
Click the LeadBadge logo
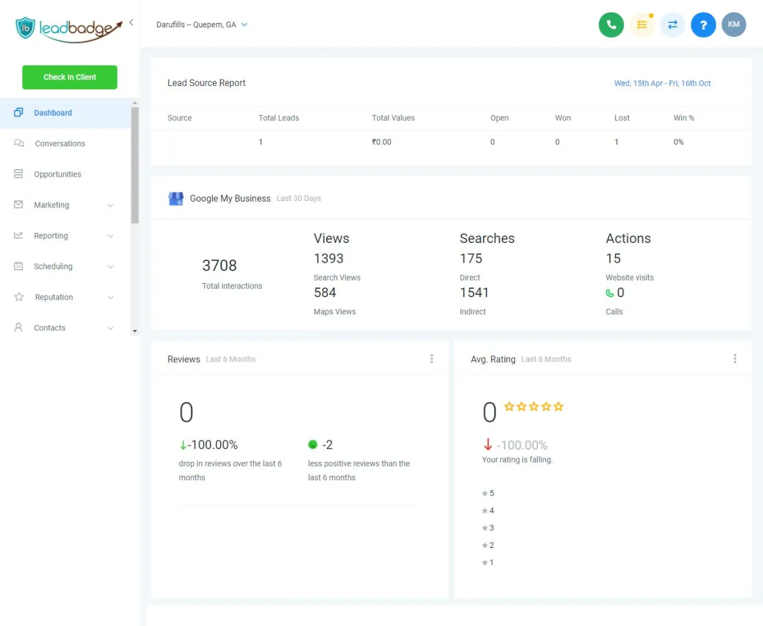pyautogui.click(x=69, y=29)
